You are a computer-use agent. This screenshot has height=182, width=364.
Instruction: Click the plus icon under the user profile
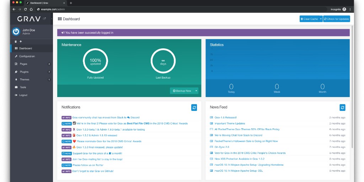tap(21, 42)
